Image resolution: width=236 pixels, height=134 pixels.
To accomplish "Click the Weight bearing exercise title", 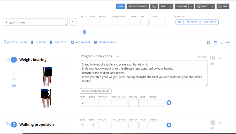I will (x=33, y=60).
